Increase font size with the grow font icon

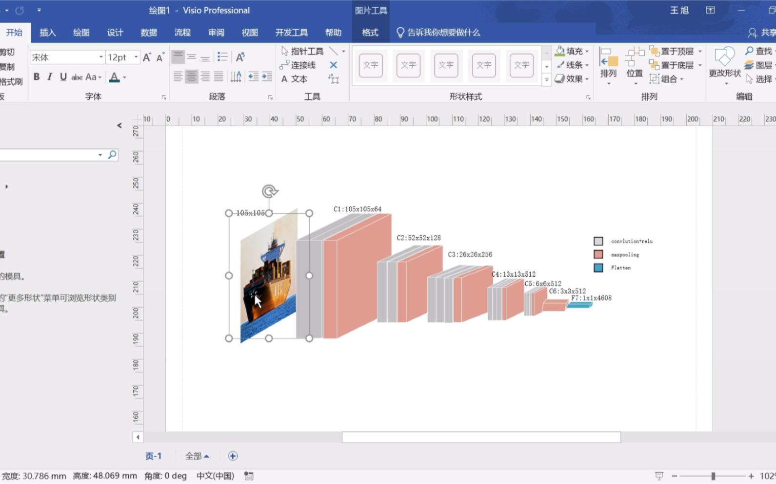click(x=147, y=57)
